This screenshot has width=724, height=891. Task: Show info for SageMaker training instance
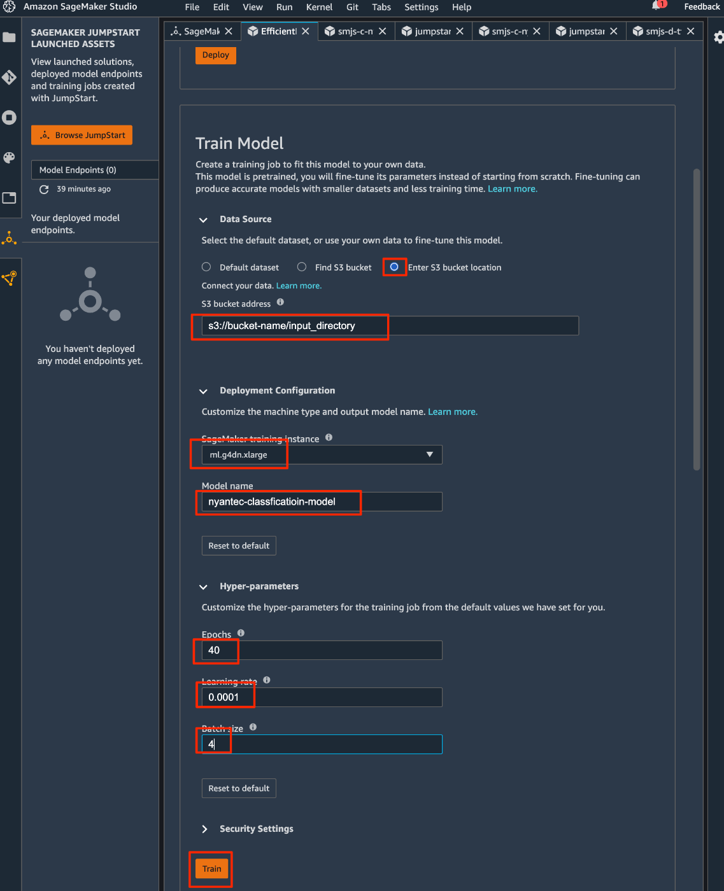[329, 437]
